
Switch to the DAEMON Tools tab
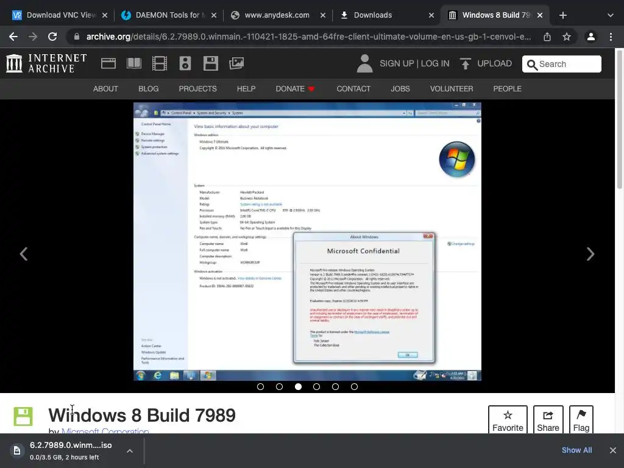(170, 15)
